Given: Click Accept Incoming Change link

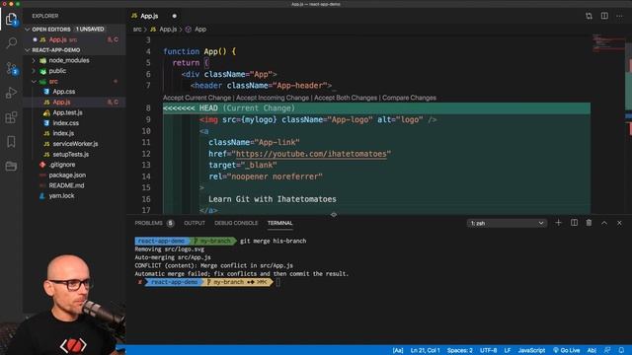Looking at the screenshot, I should 273,98.
